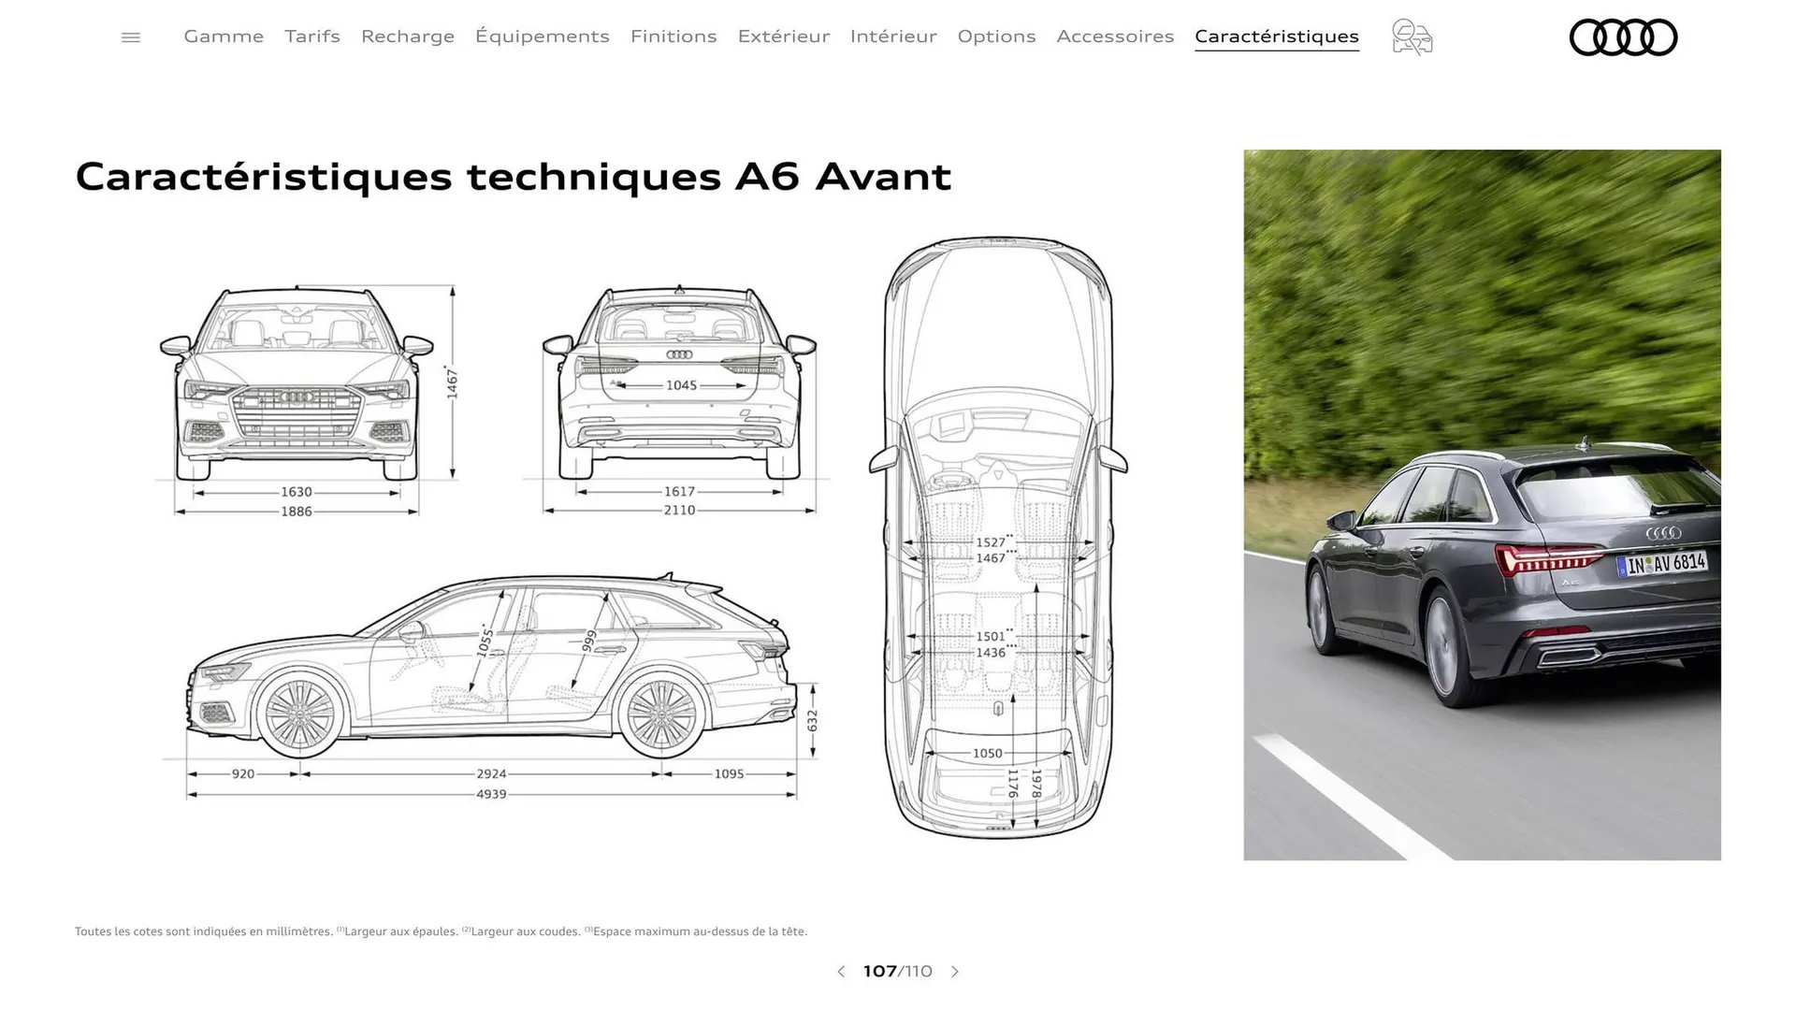1796x1010 pixels.
Task: Open the Gamme menu item
Action: click(223, 36)
